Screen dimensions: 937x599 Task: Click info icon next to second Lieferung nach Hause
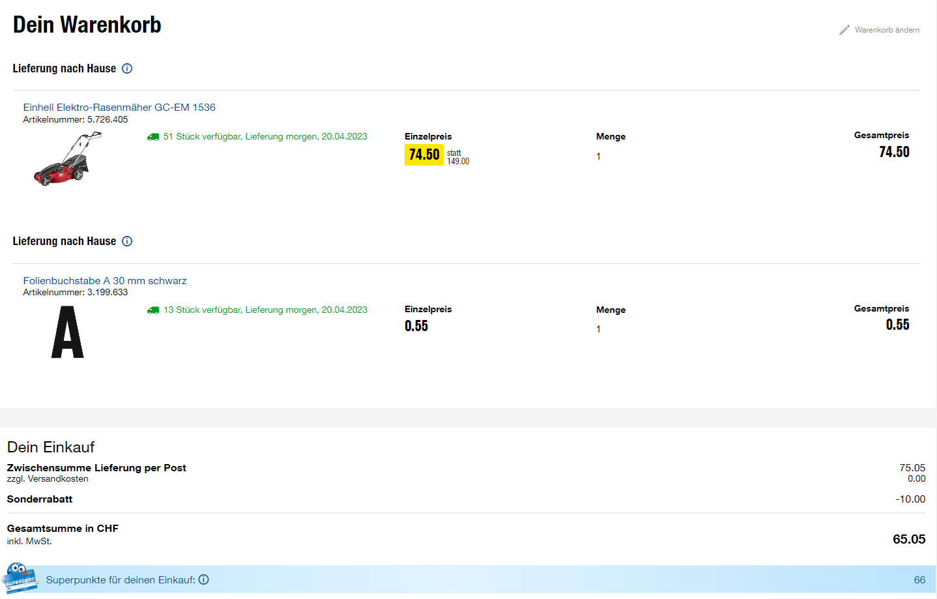point(127,241)
